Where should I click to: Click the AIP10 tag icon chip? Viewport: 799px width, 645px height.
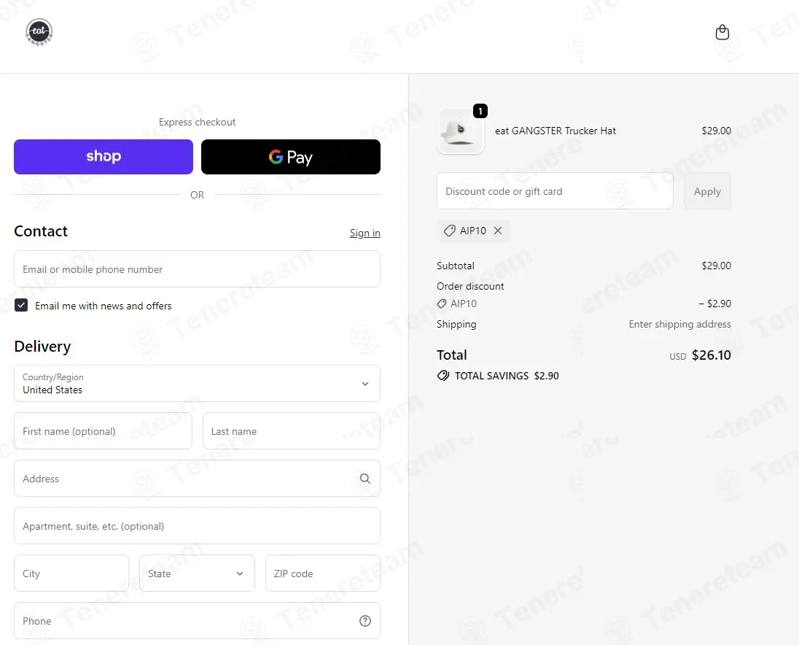[x=449, y=231]
